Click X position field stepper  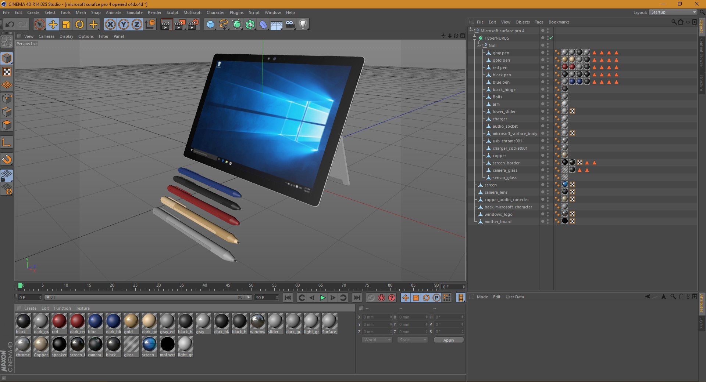391,317
